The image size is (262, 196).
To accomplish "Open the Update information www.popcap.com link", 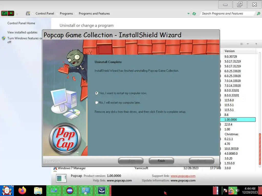I will tap(183, 180).
